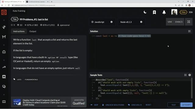The height and width of the screenshot is (109, 195).
Task: Open Sample Tests help question icon
Action: (x=190, y=75)
